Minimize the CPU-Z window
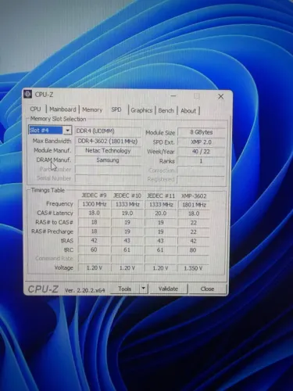Image resolution: width=293 pixels, height=391 pixels. (173, 96)
